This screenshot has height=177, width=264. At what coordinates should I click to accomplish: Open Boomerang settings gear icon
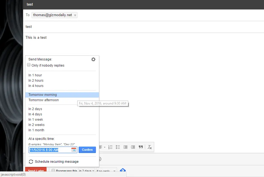tap(93, 59)
